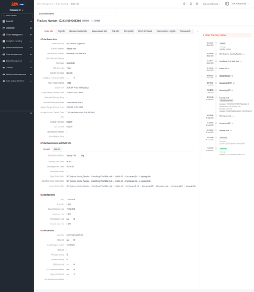The height and width of the screenshot is (292, 254).
Task: Click the Delivering status in history
Action: tap(223, 138)
